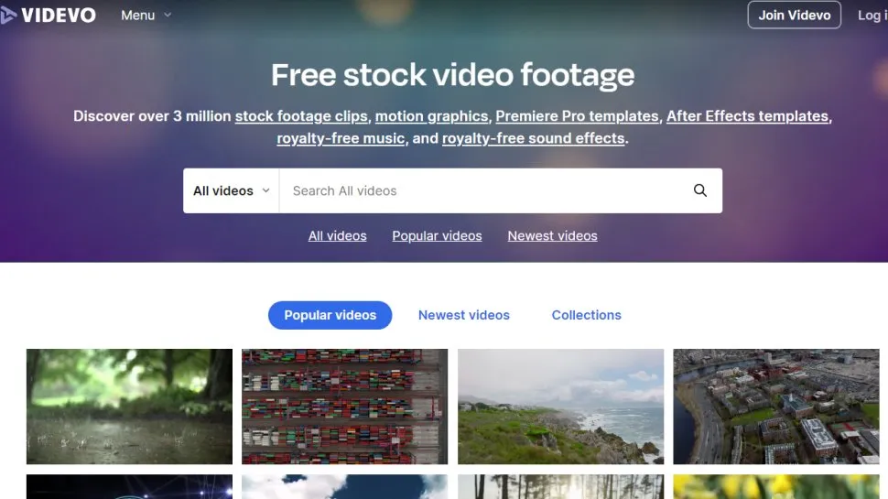Select the Popular videos pill tab

coord(330,315)
